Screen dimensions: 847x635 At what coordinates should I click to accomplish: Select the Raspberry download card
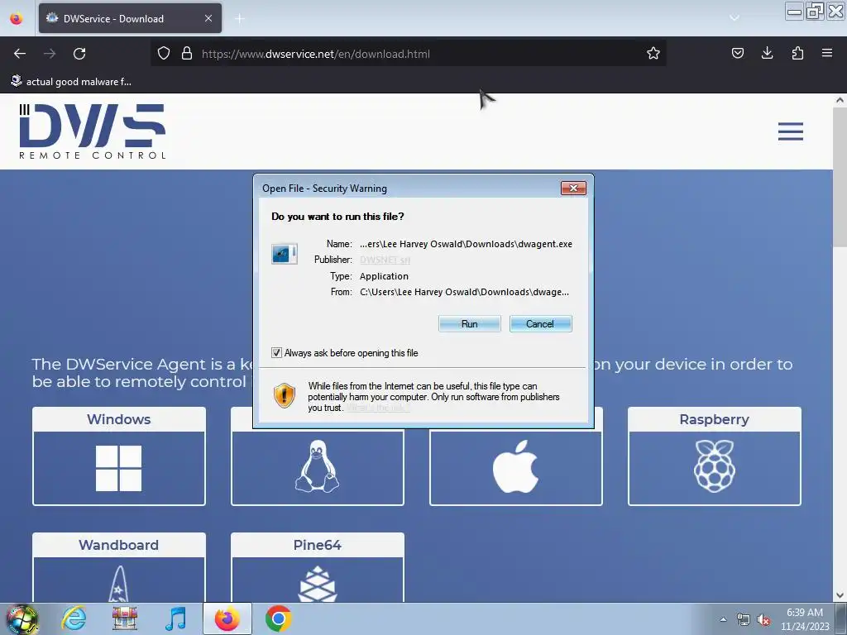tap(714, 456)
